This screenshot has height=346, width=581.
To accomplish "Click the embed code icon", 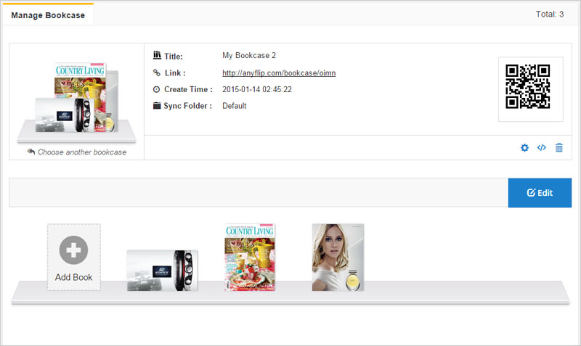I will click(542, 148).
